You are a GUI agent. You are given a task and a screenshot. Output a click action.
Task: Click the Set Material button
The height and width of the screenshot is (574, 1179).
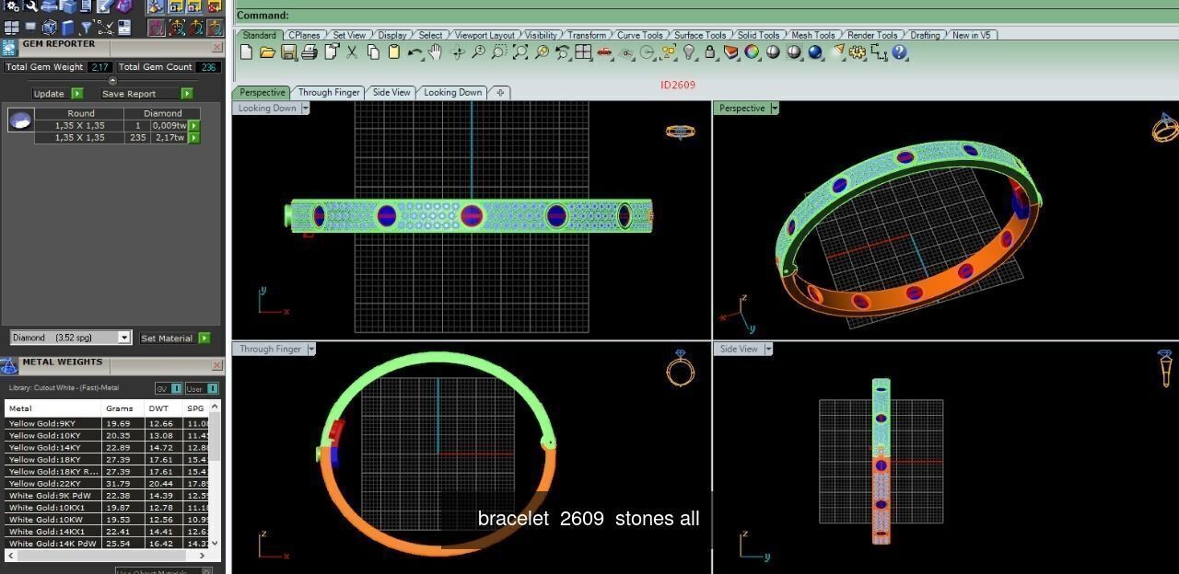(x=174, y=338)
